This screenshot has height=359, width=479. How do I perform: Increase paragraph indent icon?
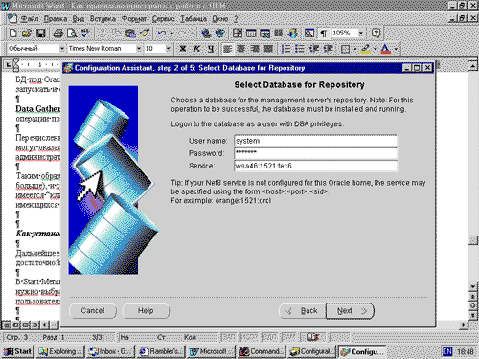pyautogui.click(x=329, y=49)
